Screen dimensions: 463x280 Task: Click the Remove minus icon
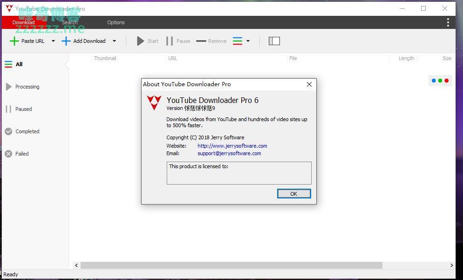[201, 41]
